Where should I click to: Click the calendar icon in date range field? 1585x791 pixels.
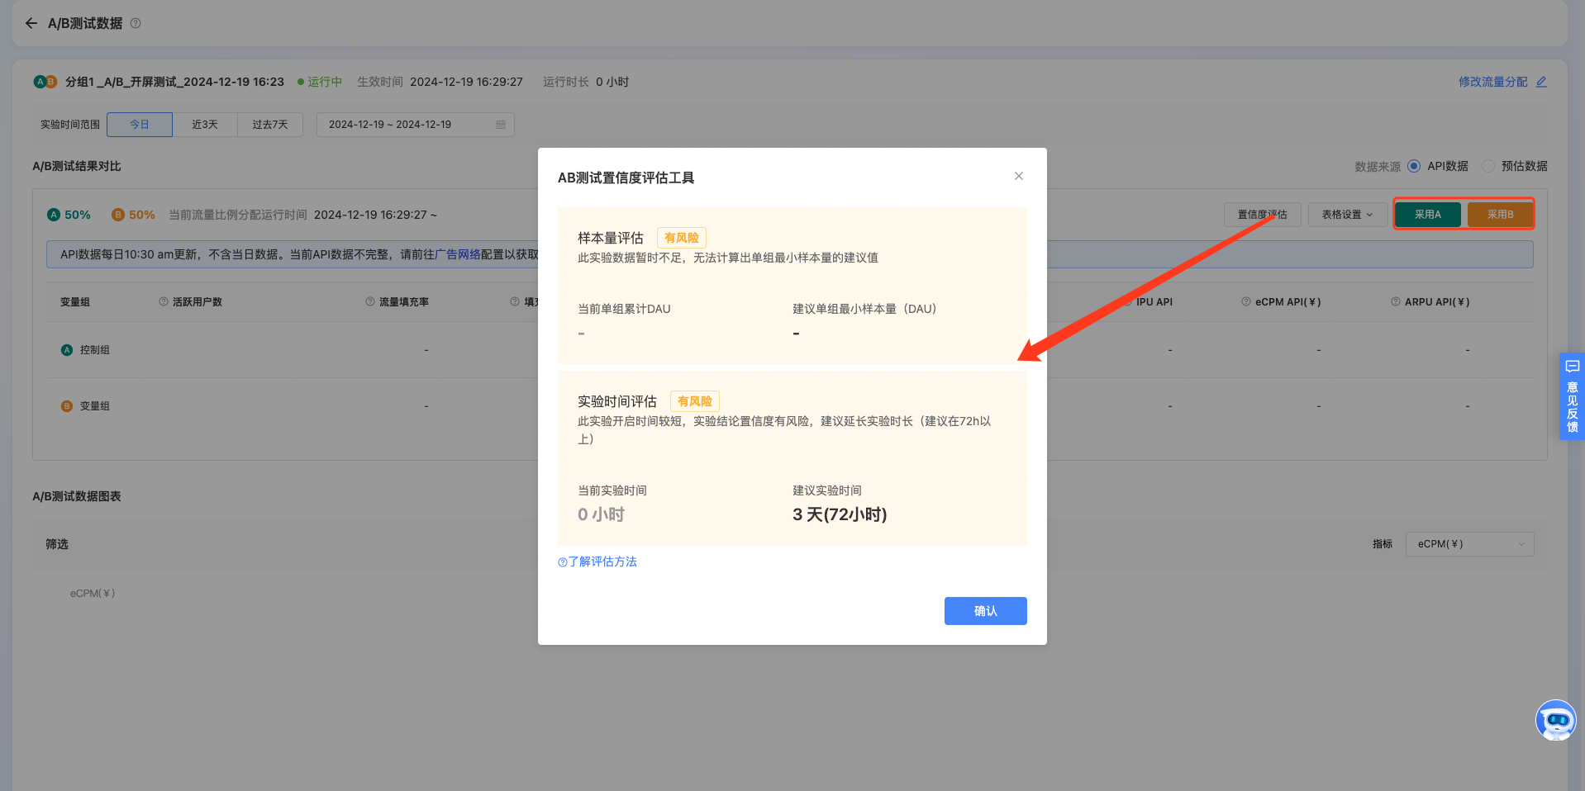coord(501,125)
